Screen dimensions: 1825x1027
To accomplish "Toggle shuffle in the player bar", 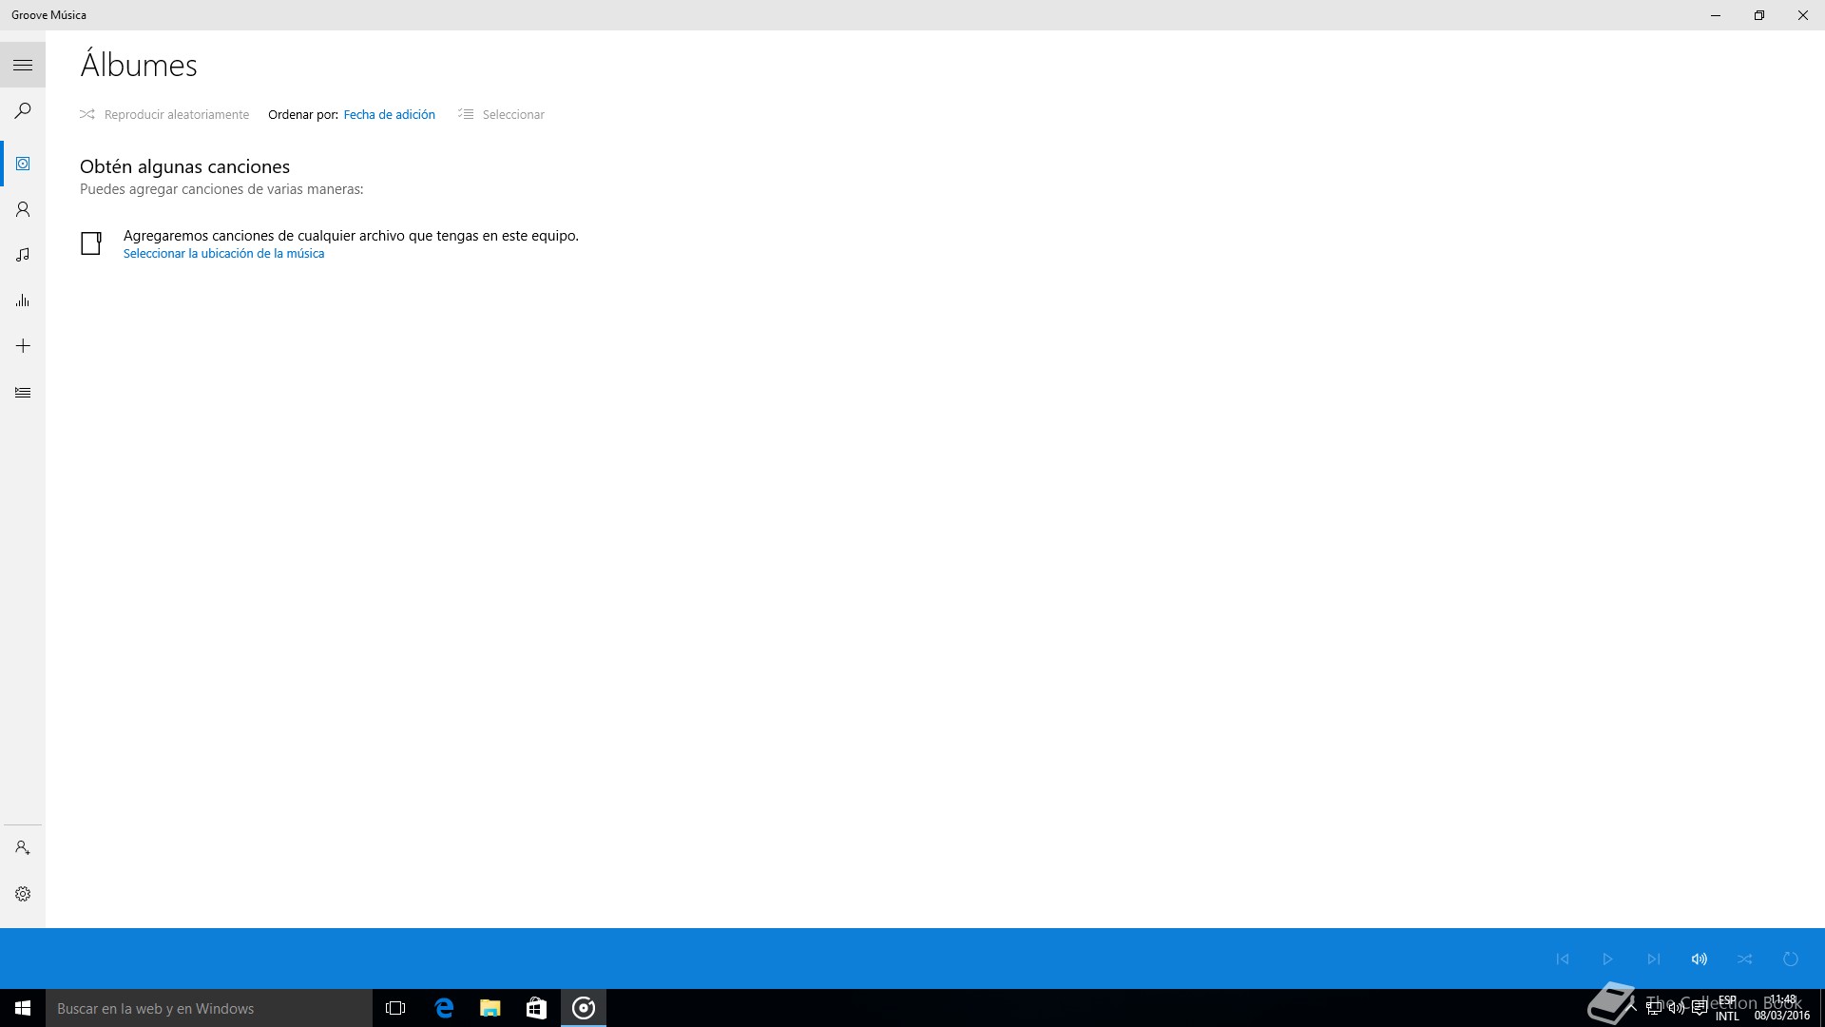I will [x=1745, y=959].
